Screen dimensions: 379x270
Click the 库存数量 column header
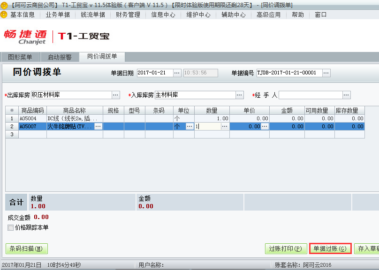click(x=349, y=110)
